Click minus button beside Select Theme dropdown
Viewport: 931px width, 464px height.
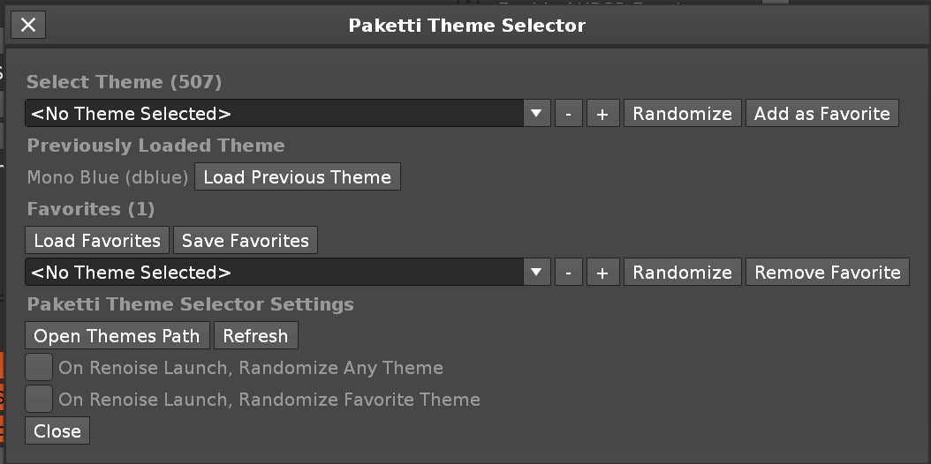pyautogui.click(x=568, y=114)
